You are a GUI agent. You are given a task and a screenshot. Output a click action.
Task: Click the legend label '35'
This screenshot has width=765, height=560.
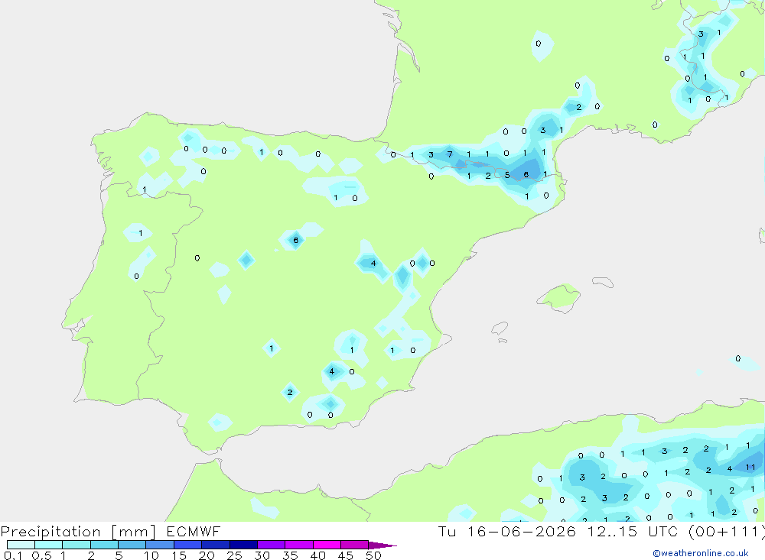tap(290, 555)
